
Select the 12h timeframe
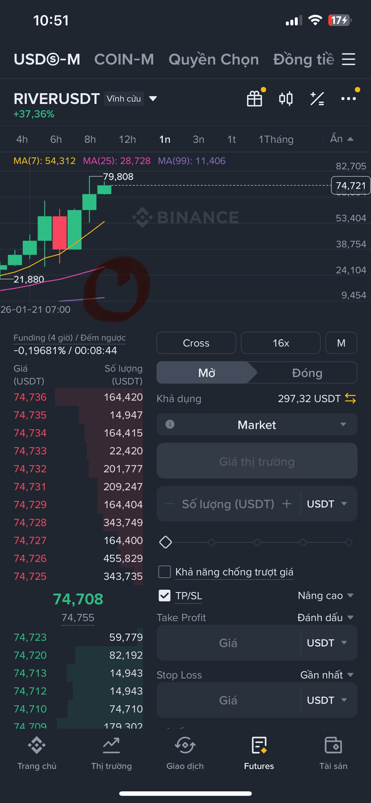pos(127,139)
